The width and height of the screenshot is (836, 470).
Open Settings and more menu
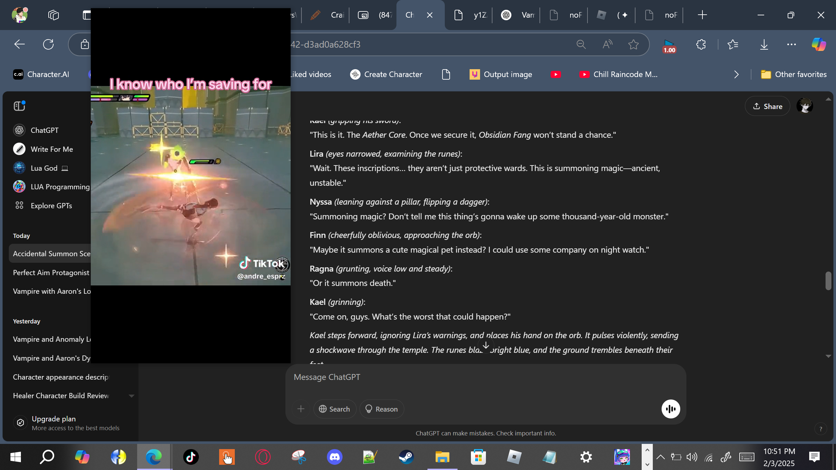tap(792, 44)
